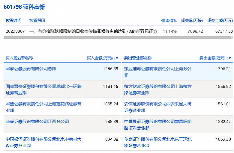
Task: Open 华泰证券股份有限公司总部 buyer link
Action: [31, 69]
